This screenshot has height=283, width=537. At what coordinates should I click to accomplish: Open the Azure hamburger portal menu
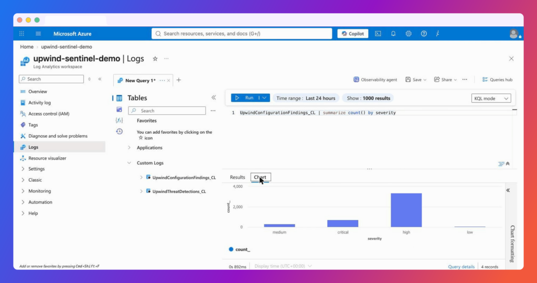(38, 34)
